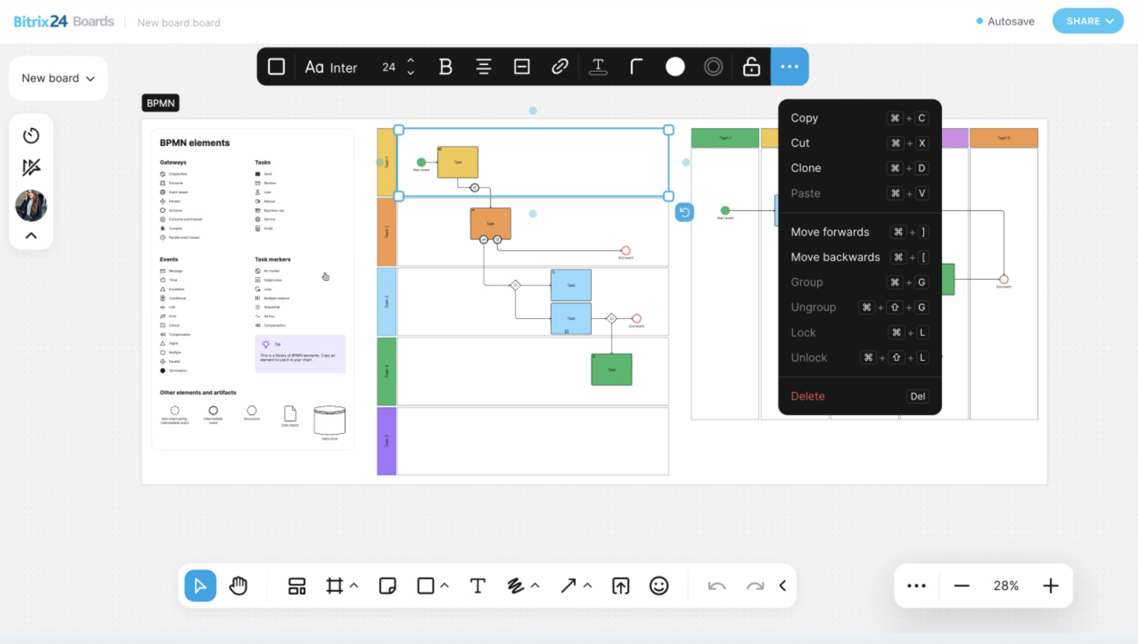Viewport: 1138px width, 644px height.
Task: Toggle bold formatting in the top toolbar
Action: [444, 66]
